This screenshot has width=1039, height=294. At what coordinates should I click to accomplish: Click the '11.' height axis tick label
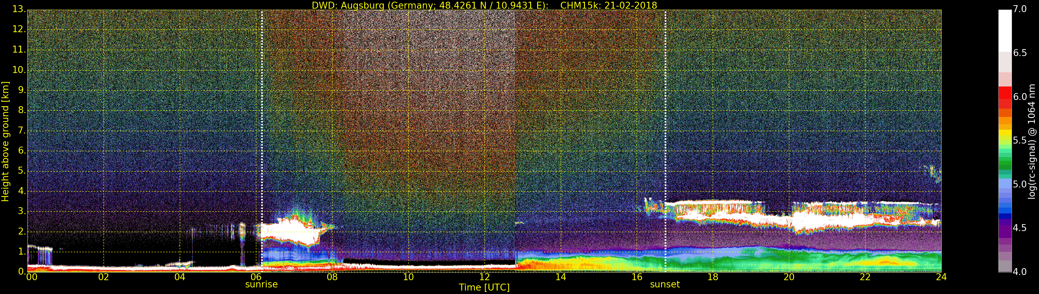(19, 49)
